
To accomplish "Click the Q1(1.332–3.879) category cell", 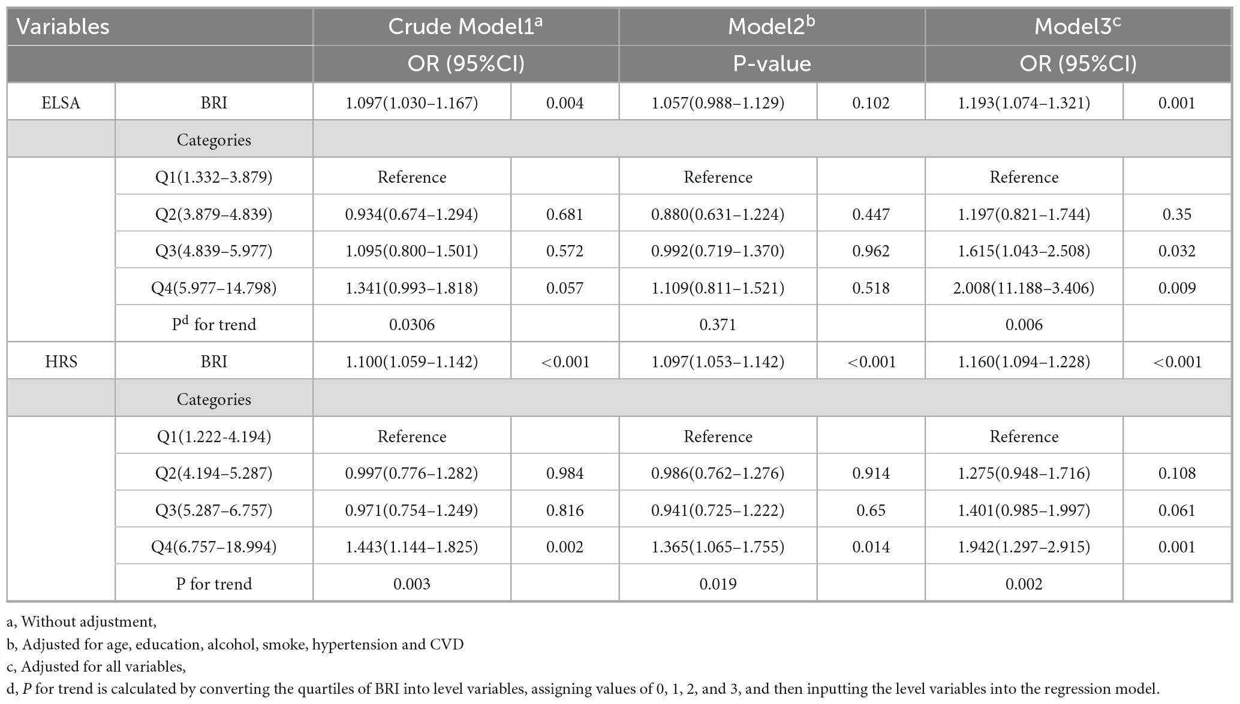I will click(x=214, y=177).
